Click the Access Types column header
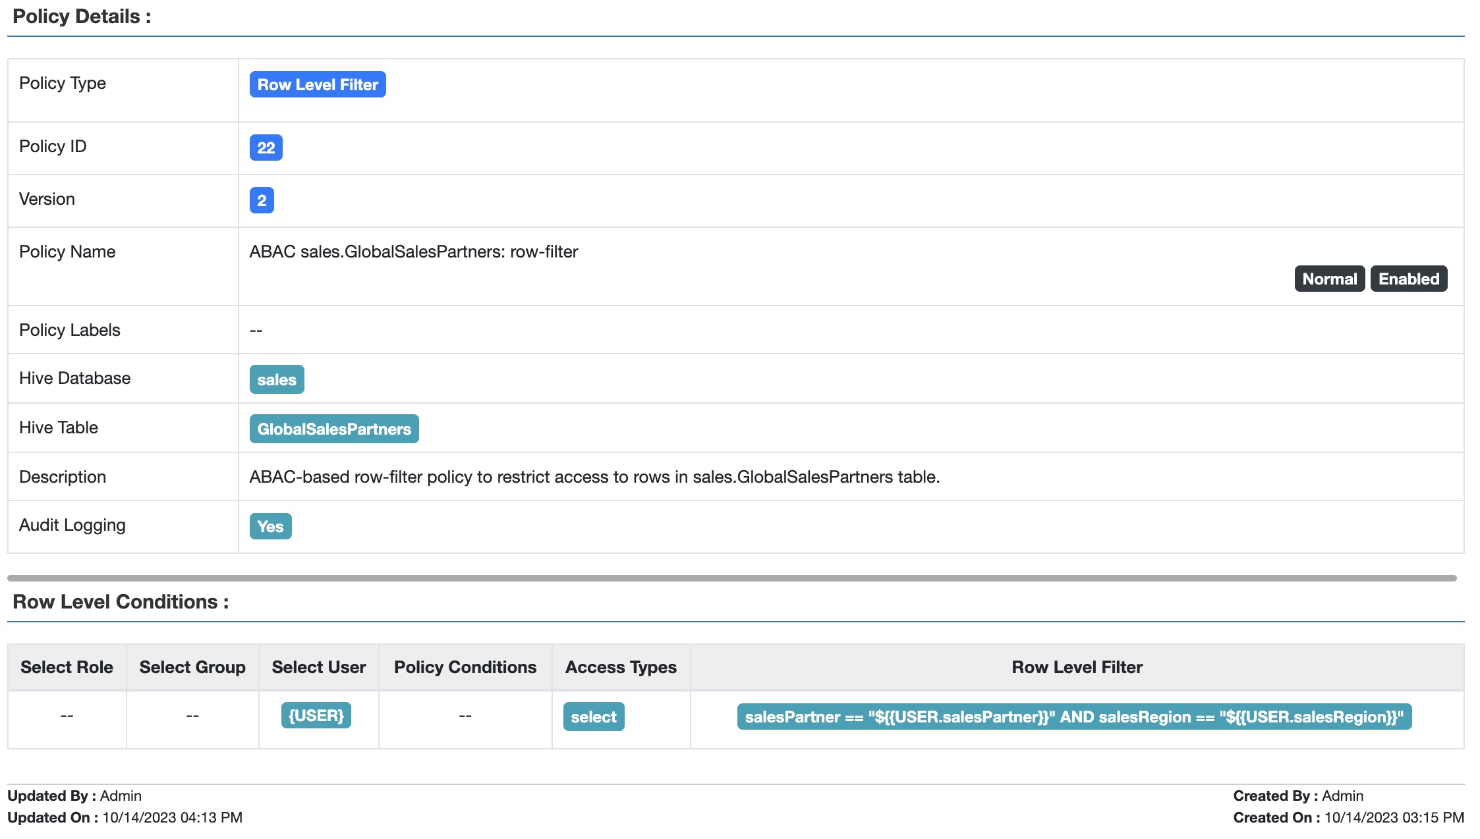This screenshot has height=839, width=1480. point(620,667)
